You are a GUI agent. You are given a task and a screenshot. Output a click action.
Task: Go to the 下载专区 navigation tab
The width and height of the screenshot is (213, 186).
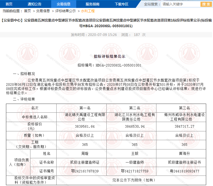(x=121, y=4)
